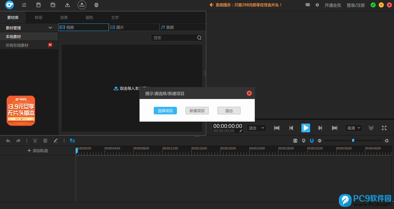Select the 图片 image media tab
The image size is (394, 209).
click(x=134, y=27)
